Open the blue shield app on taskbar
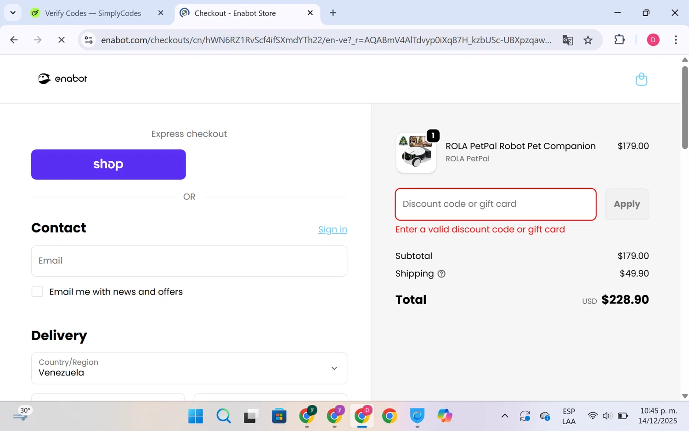Screen dimensions: 689x431 click(417, 416)
